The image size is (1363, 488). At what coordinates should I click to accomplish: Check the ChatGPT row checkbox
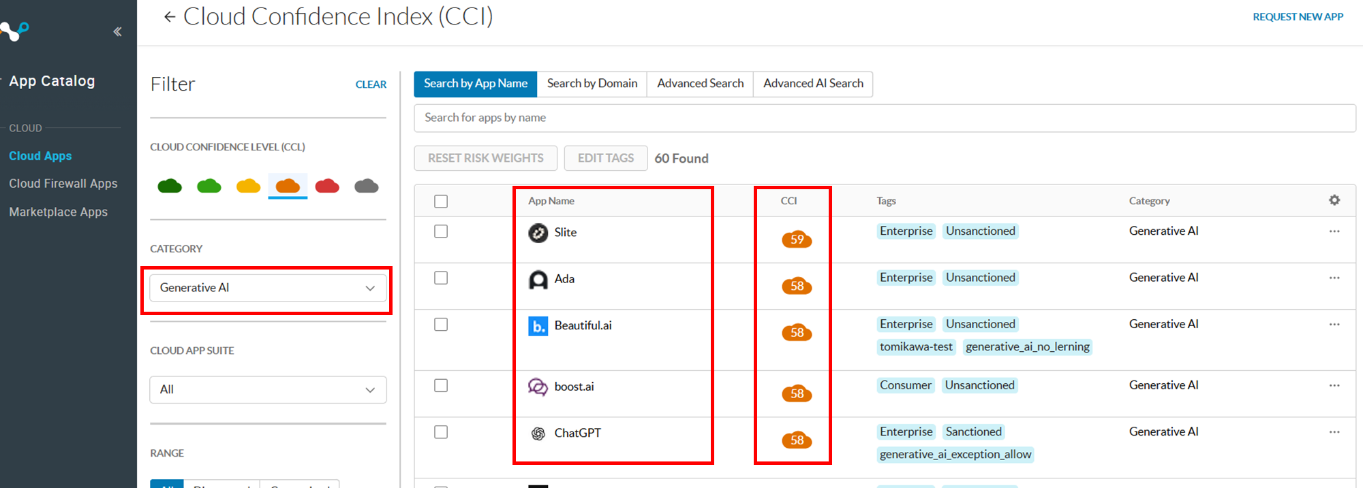click(x=441, y=432)
